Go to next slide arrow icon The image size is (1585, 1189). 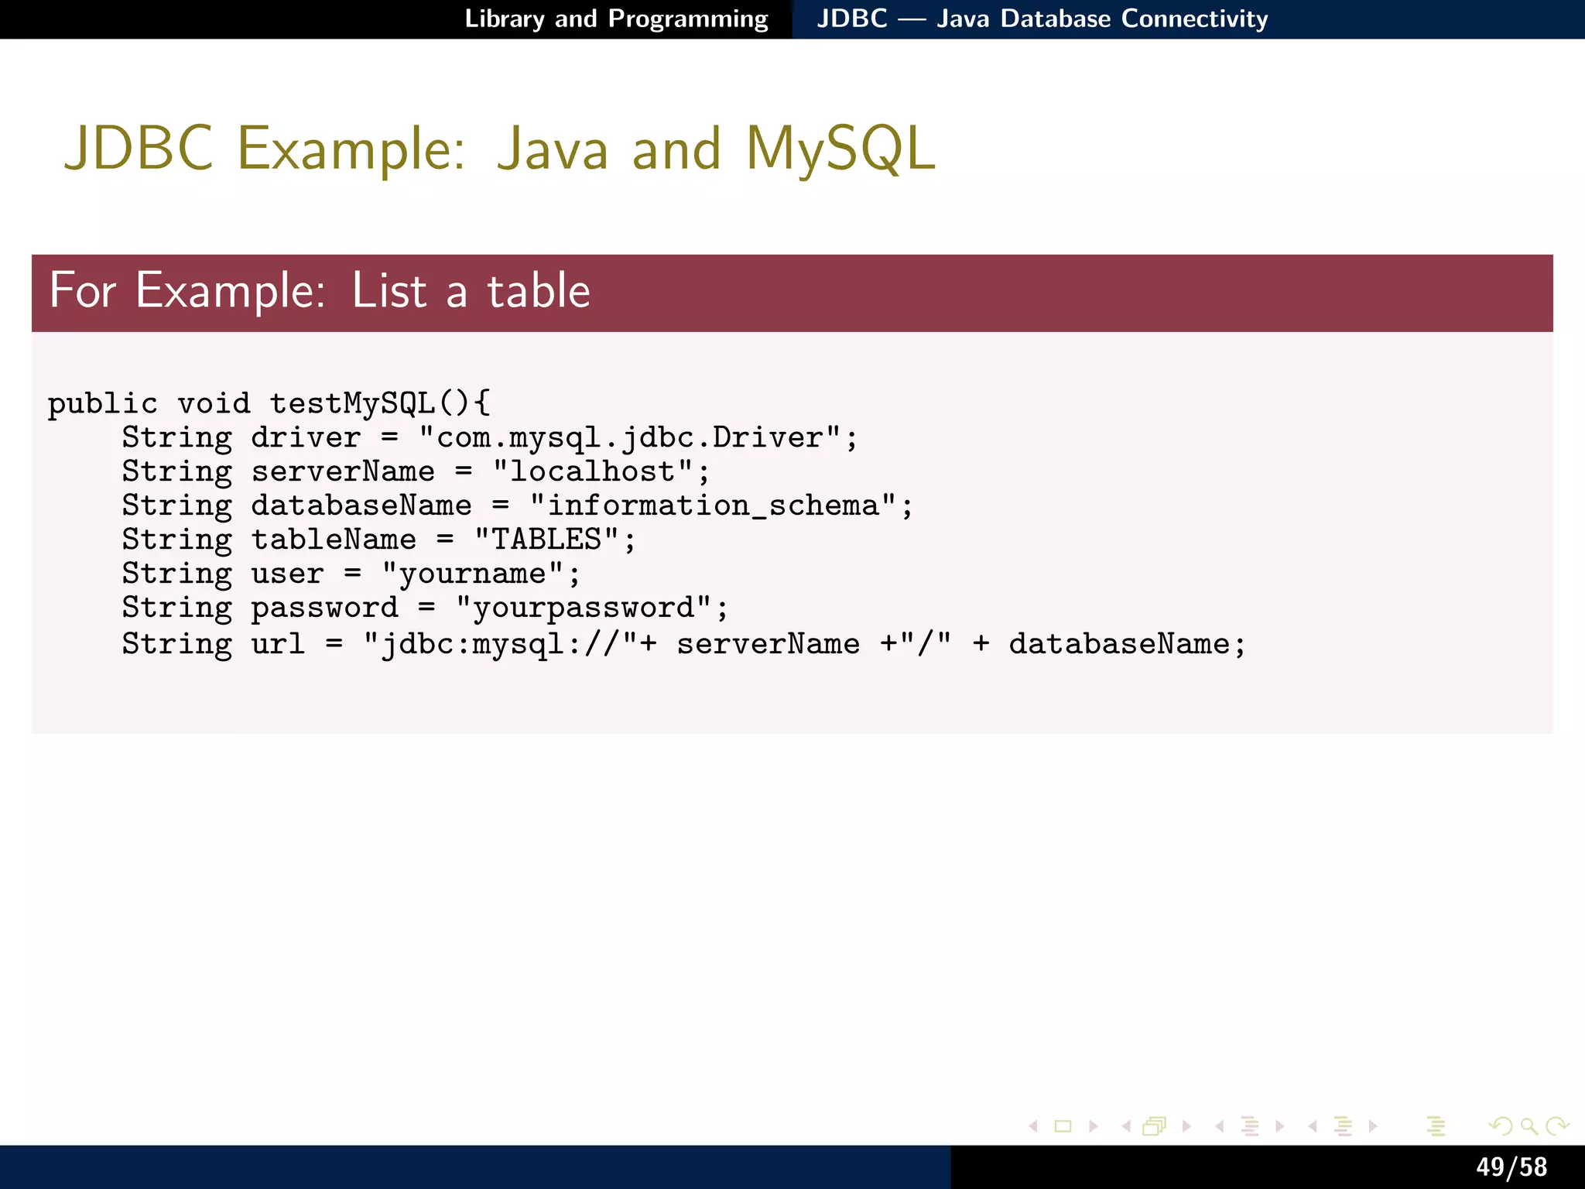click(1094, 1126)
